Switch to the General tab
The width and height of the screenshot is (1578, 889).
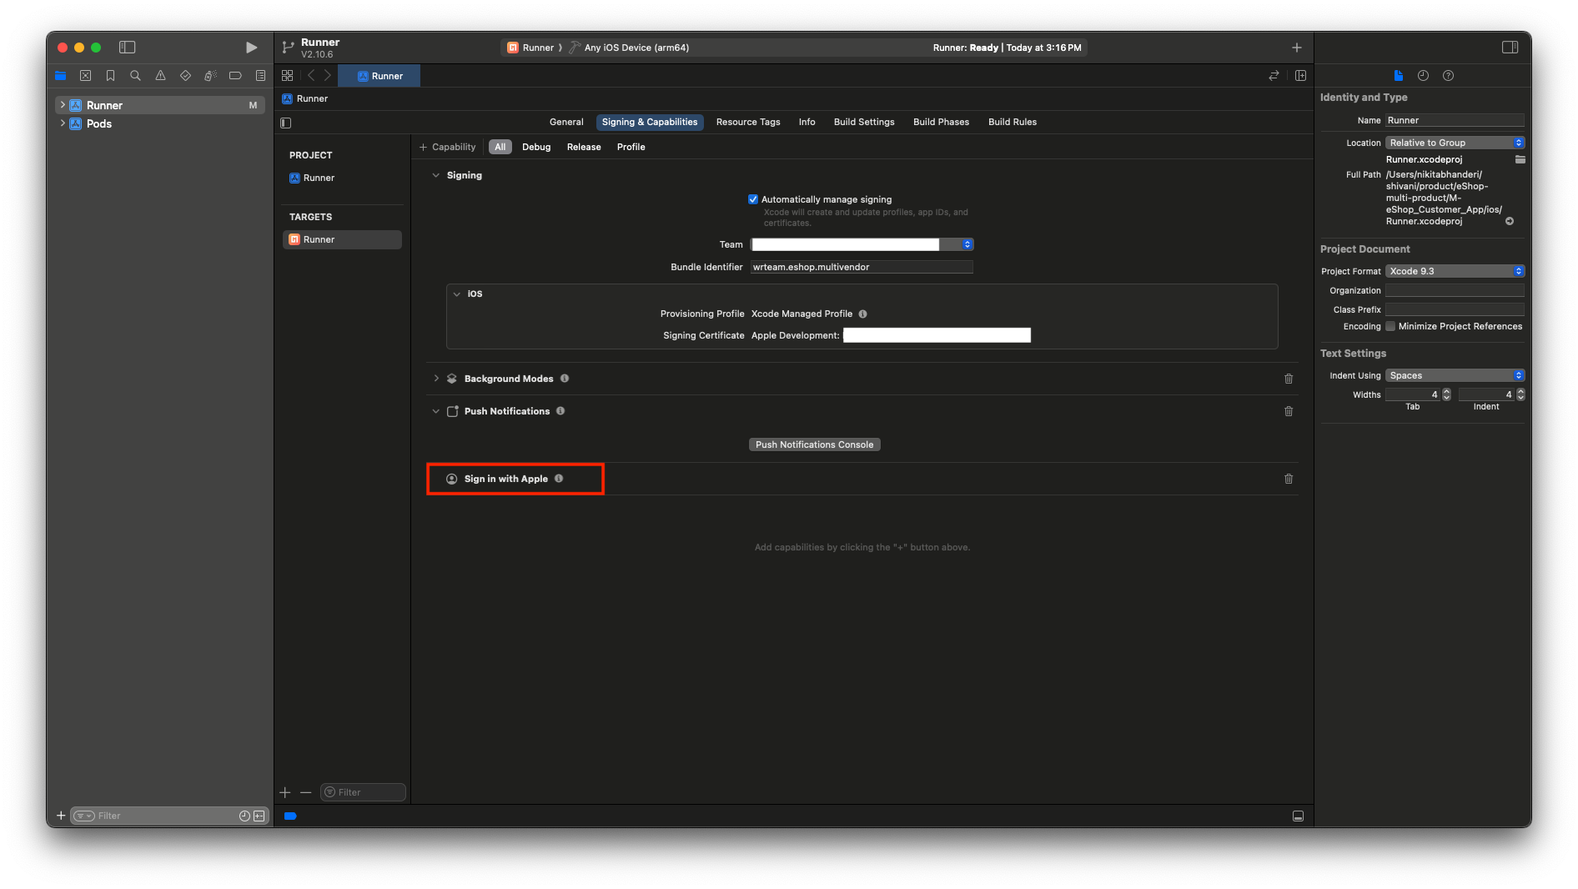566,122
